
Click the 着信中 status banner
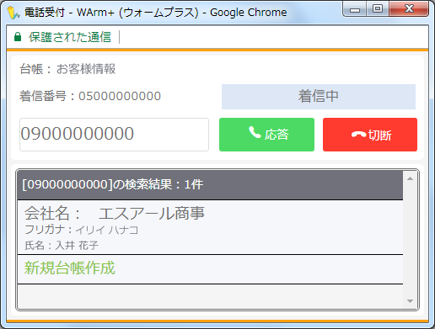pos(319,97)
